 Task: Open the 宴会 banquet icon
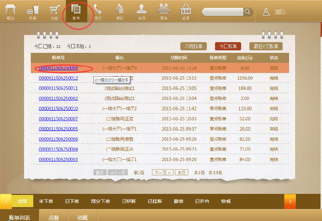tap(164, 11)
